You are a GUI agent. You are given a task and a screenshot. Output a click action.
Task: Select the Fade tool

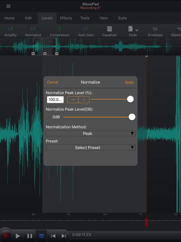click(x=133, y=32)
